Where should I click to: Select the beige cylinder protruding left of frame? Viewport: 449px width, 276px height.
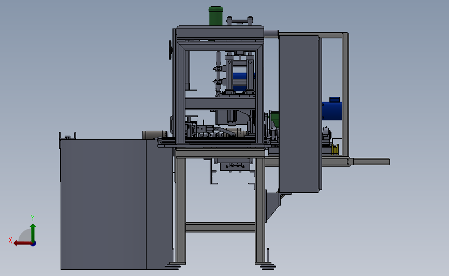[155, 135]
